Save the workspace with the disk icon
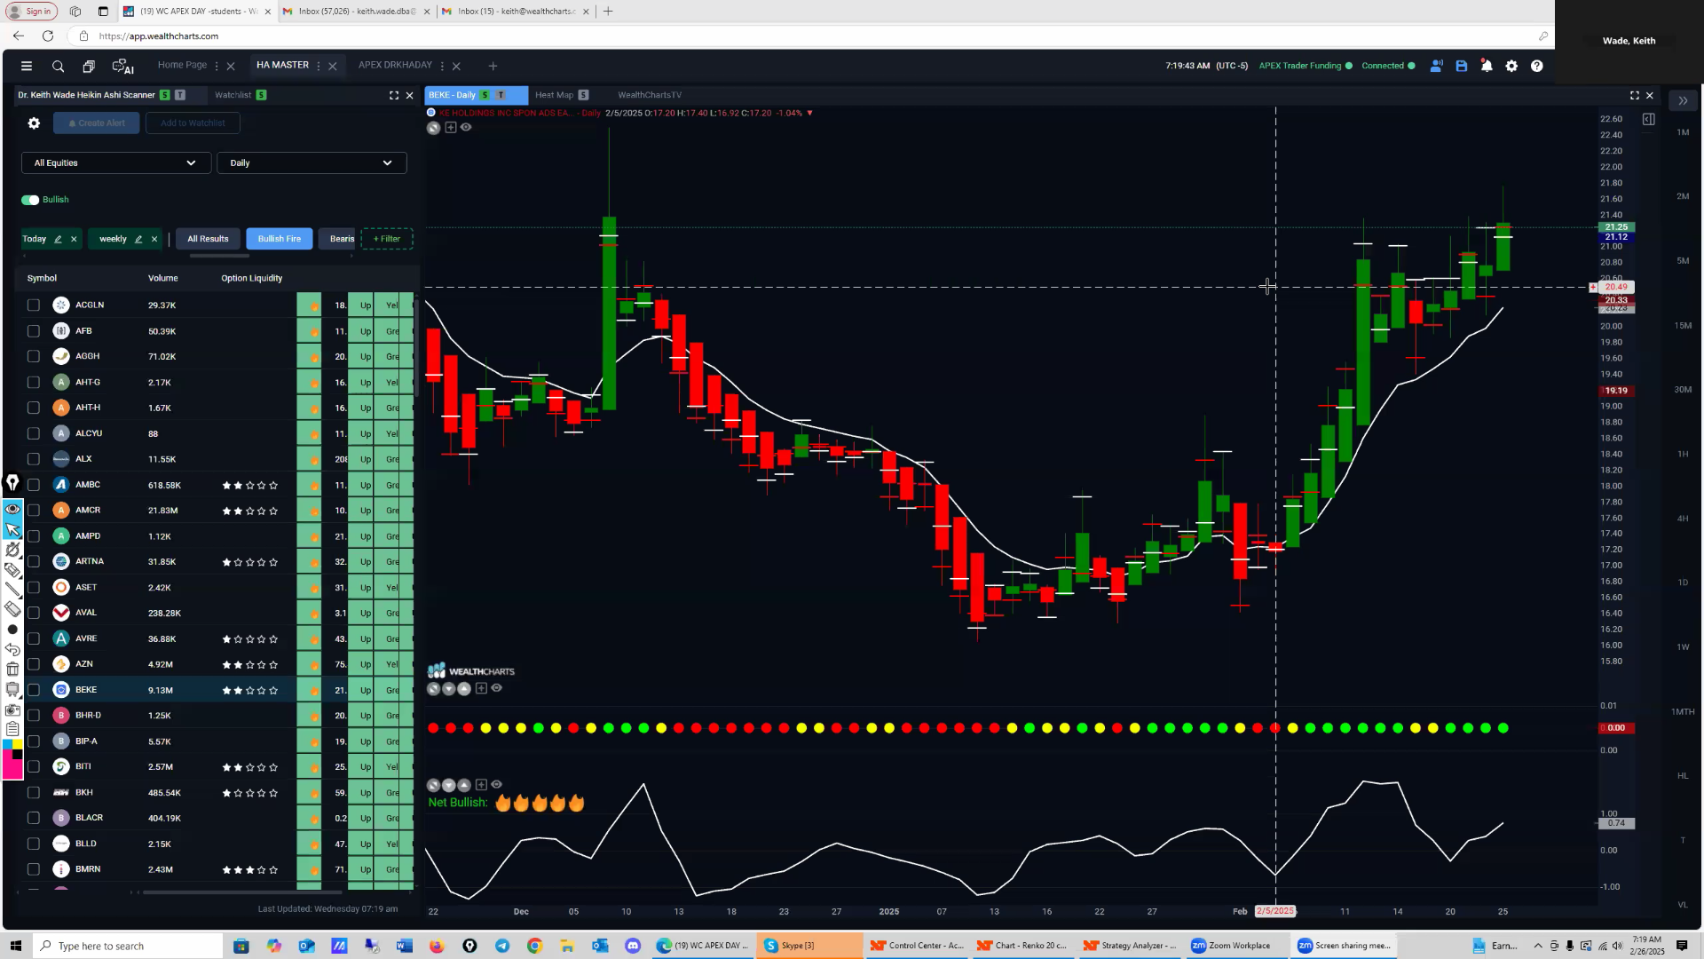Screen dimensions: 1704x959 pos(1462,66)
